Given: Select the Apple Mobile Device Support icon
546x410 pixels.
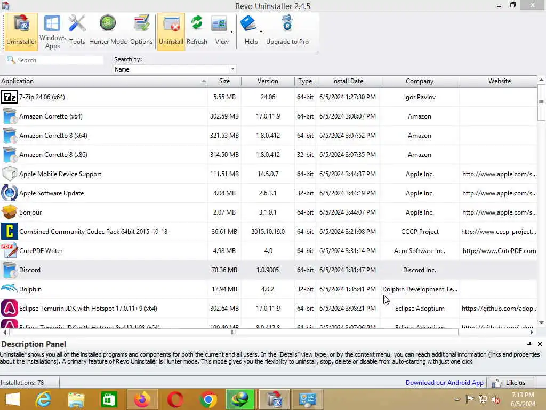Looking at the screenshot, I should pos(10,174).
